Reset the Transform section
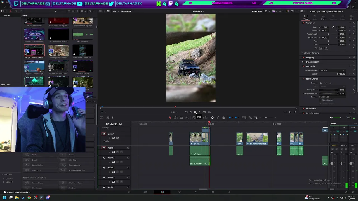Viewport: 358px width, 201px height. (x=354, y=23)
